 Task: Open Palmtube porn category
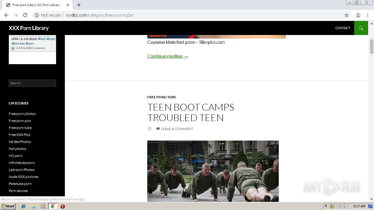20,184
